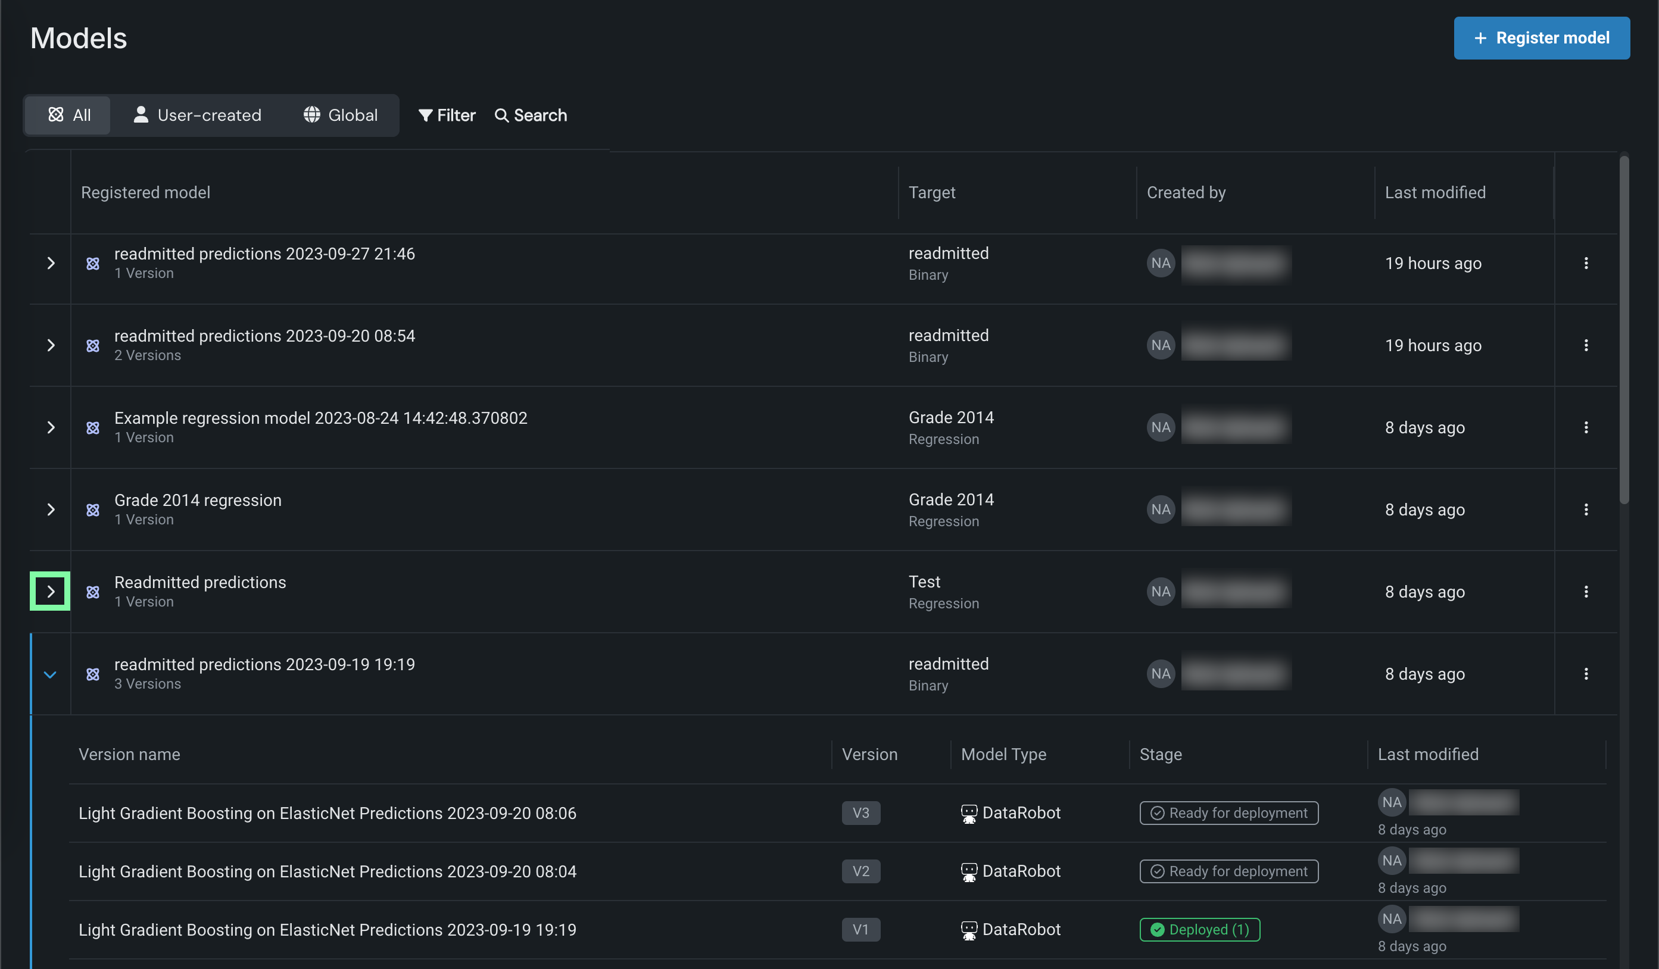This screenshot has width=1659, height=969.
Task: Click the DataRobot robot icon in V3 row
Action: pos(968,813)
